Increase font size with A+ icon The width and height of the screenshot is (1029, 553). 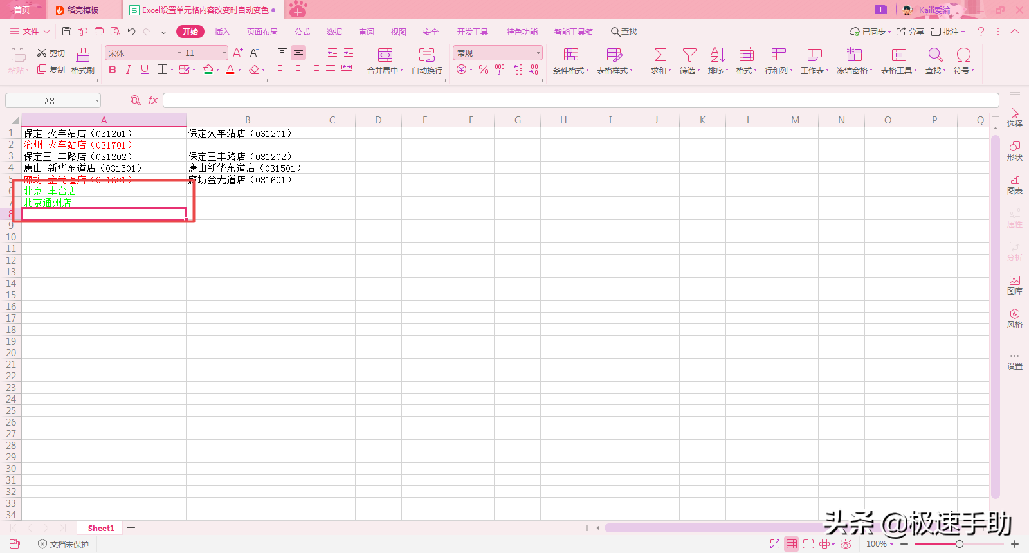coord(238,53)
